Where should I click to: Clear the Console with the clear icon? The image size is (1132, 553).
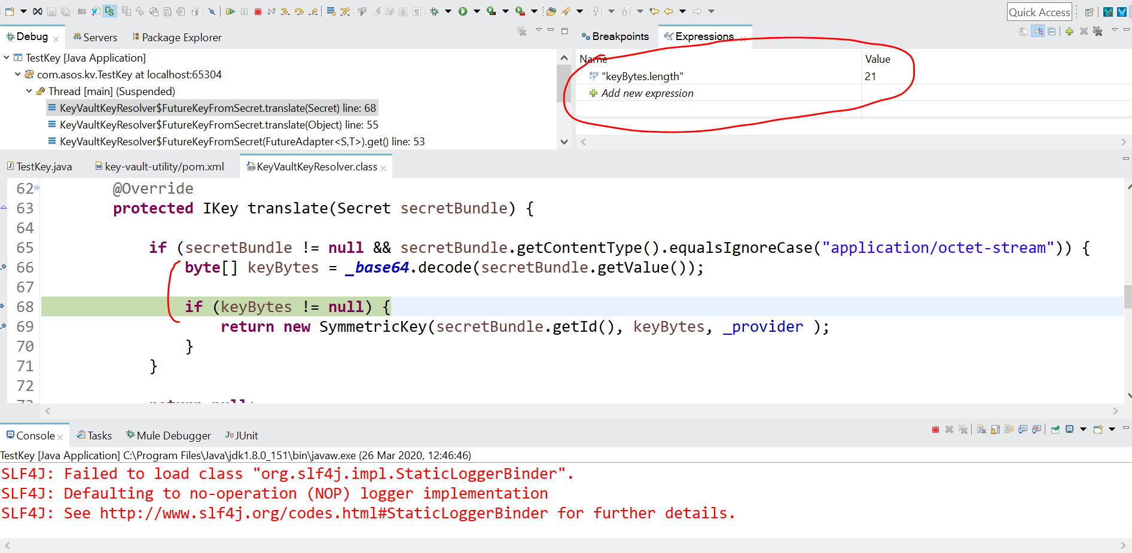(x=981, y=429)
